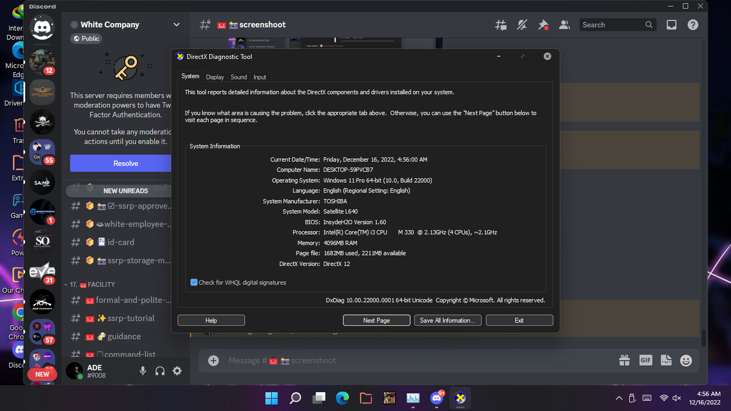Open the eve server with 31 badge
Image resolution: width=731 pixels, height=411 pixels.
click(x=42, y=272)
